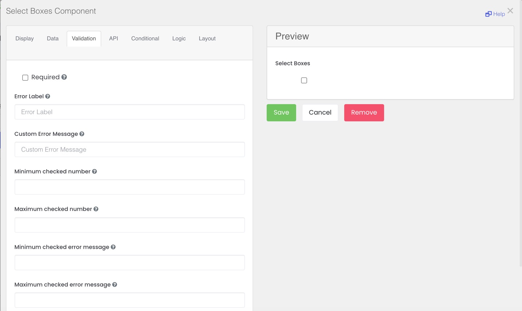This screenshot has width=522, height=311.
Task: Click the Maximum checked number help icon
Action: coord(96,209)
